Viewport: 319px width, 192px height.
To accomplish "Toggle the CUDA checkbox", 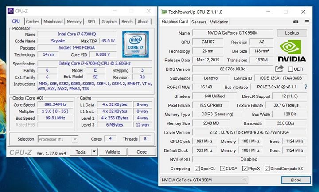I will (x=222, y=169).
